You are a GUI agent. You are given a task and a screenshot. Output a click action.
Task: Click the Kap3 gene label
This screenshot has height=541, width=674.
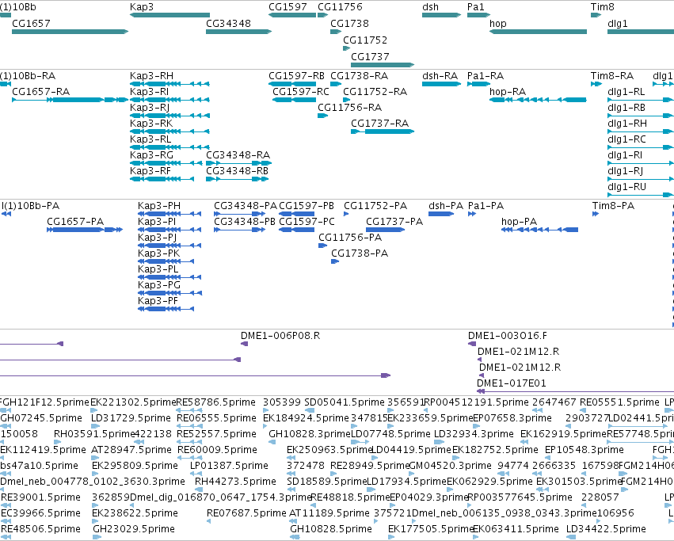pos(142,7)
